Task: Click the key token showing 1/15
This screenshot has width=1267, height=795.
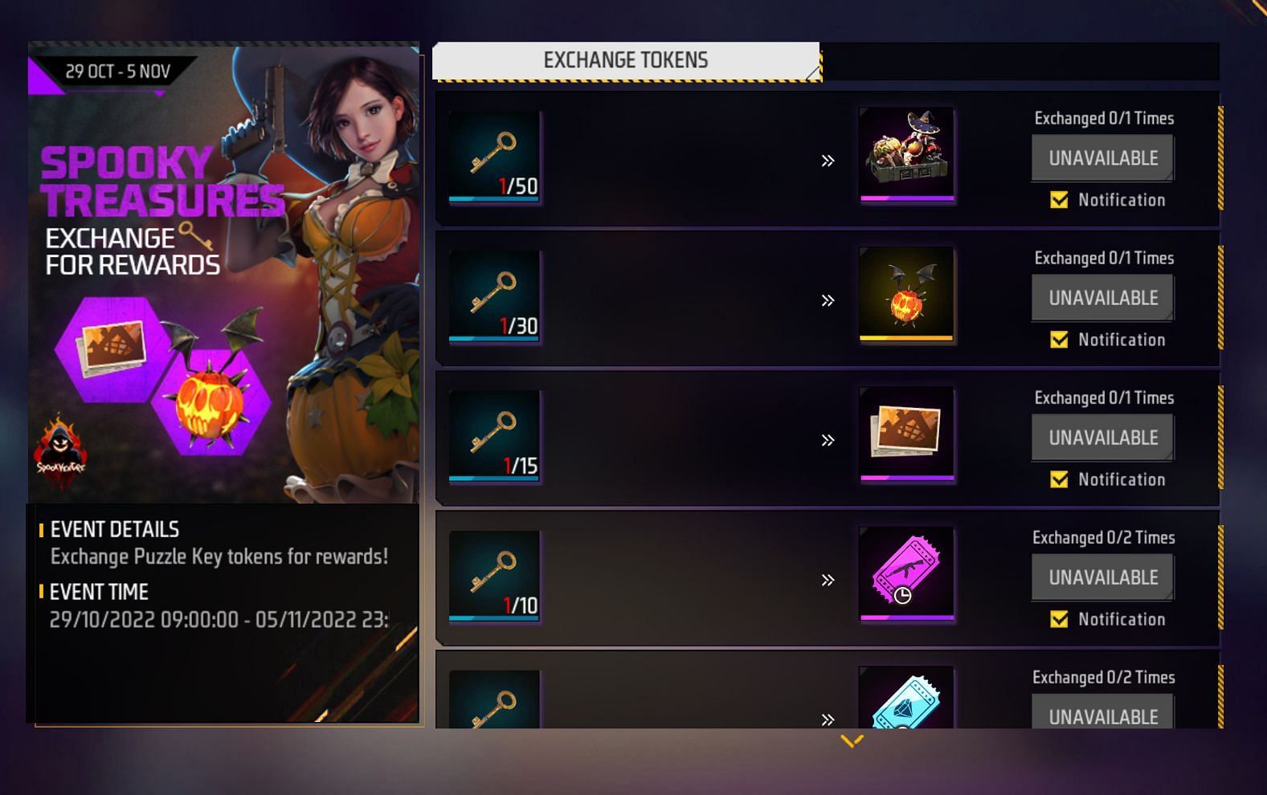Action: [x=494, y=436]
